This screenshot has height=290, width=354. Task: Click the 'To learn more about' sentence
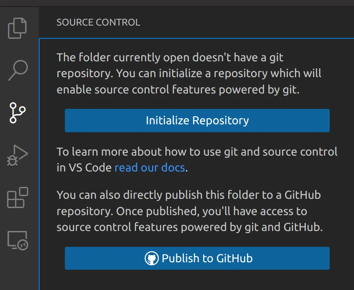pyautogui.click(x=196, y=152)
